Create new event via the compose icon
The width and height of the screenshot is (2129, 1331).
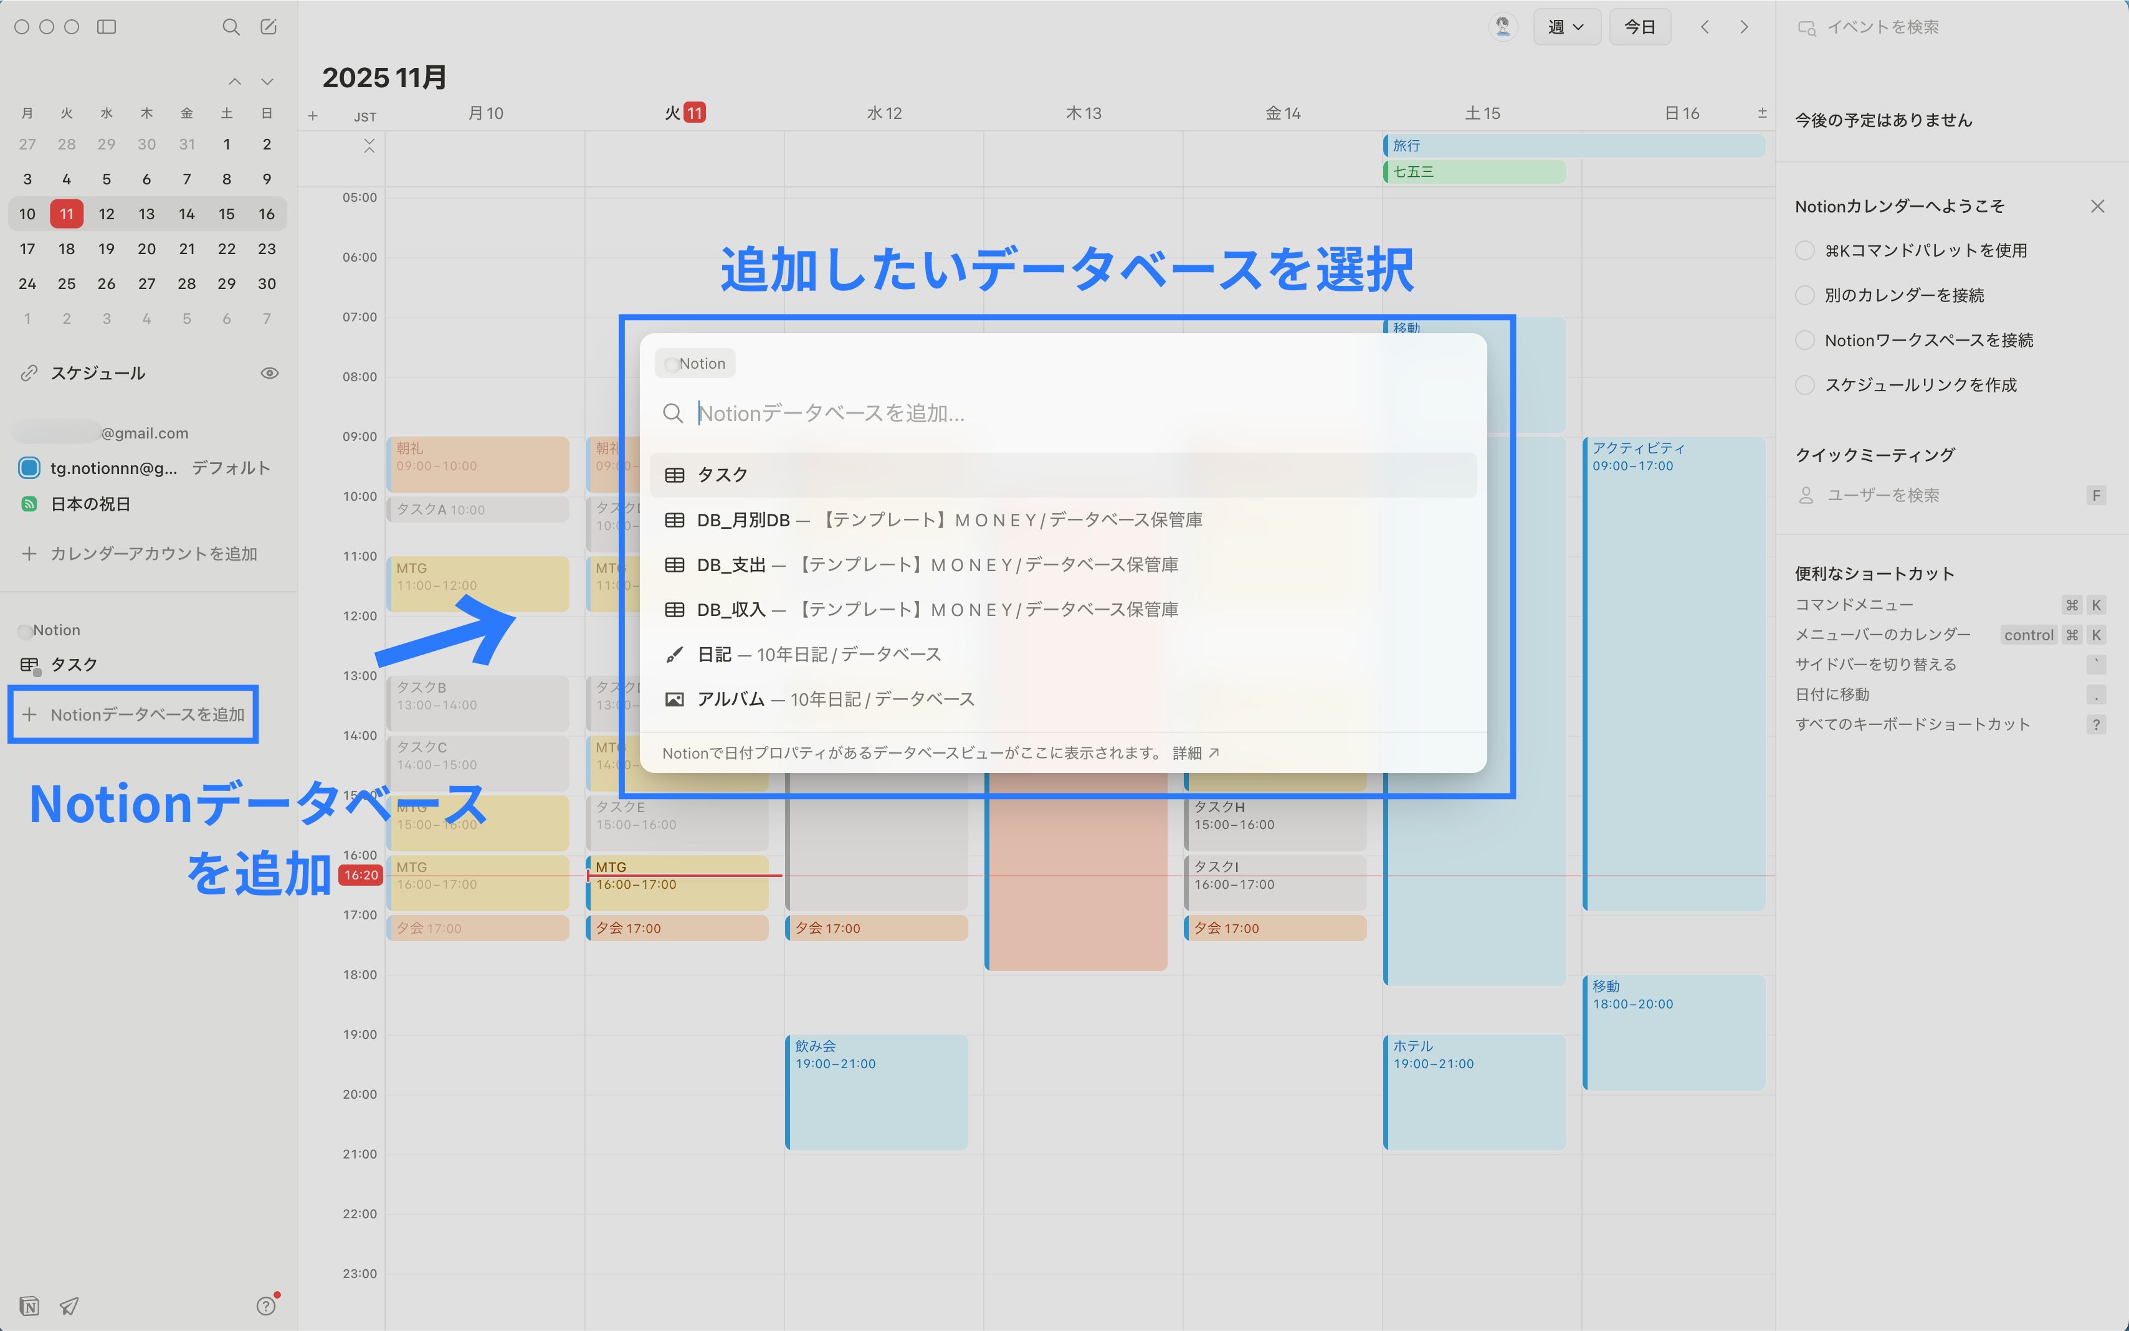(269, 26)
